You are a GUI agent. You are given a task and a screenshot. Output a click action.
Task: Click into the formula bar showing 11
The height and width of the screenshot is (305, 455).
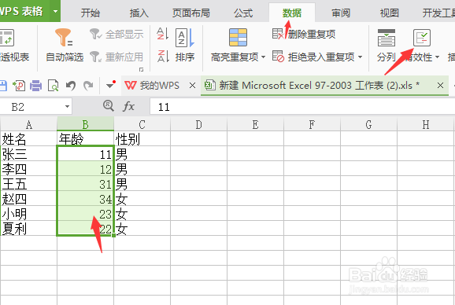[302, 107]
